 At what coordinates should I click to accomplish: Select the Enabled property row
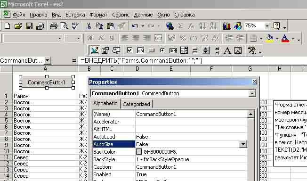[170, 174]
